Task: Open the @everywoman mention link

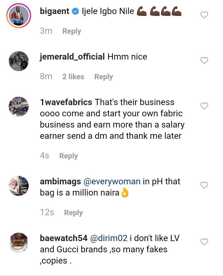Action: click(x=112, y=181)
